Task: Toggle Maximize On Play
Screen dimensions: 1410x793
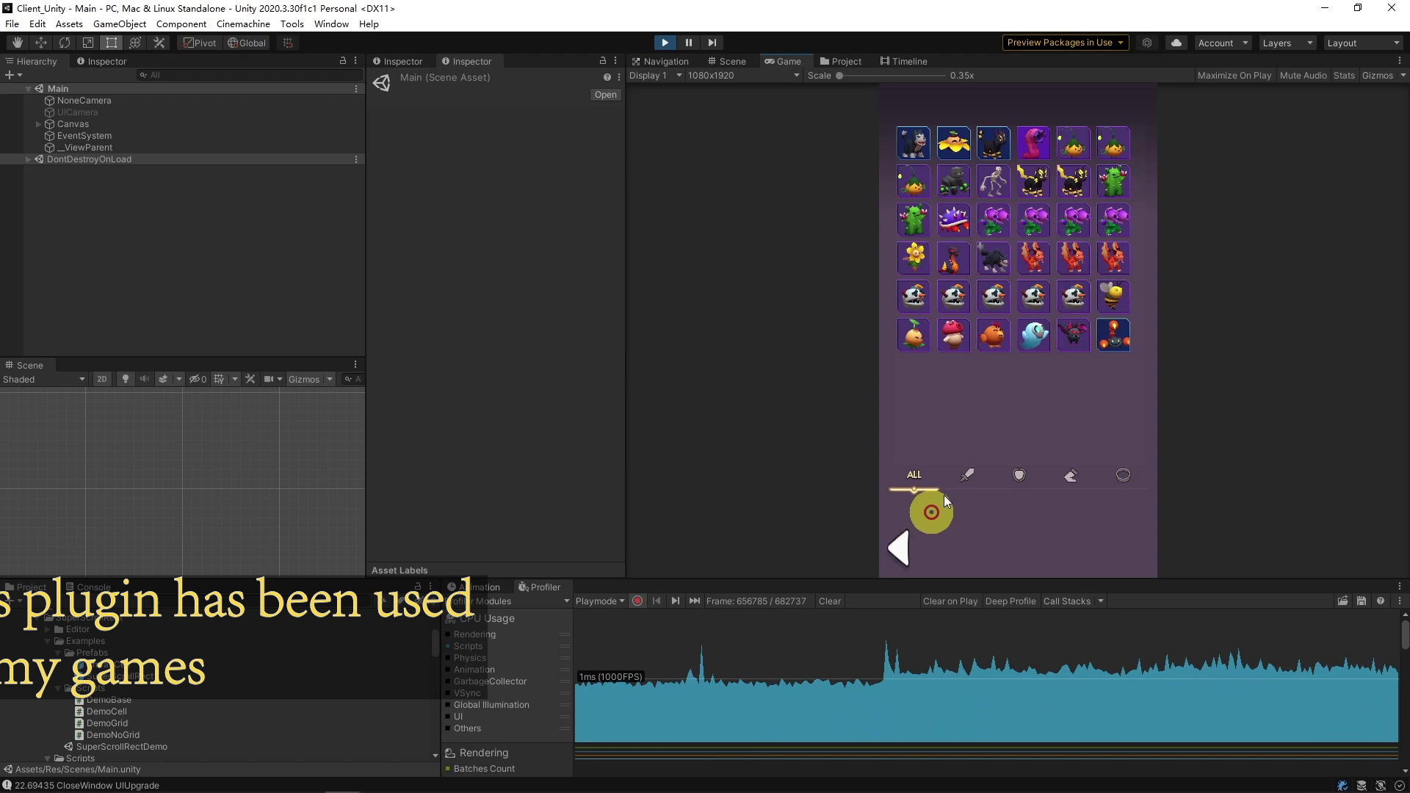Action: 1234,75
